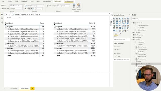Select the clustered column chart visual
Image resolution: width=161 pixels, height=91 pixels.
(x=123, y=18)
